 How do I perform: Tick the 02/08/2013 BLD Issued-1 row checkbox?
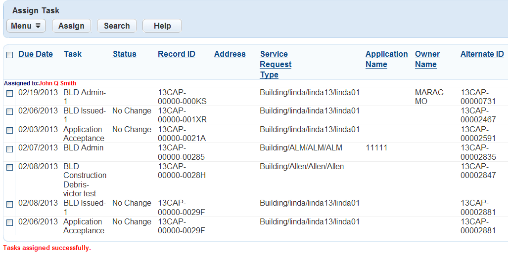tap(9, 204)
